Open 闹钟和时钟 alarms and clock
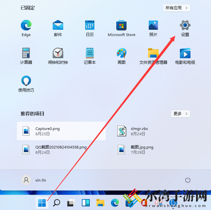 58,56
